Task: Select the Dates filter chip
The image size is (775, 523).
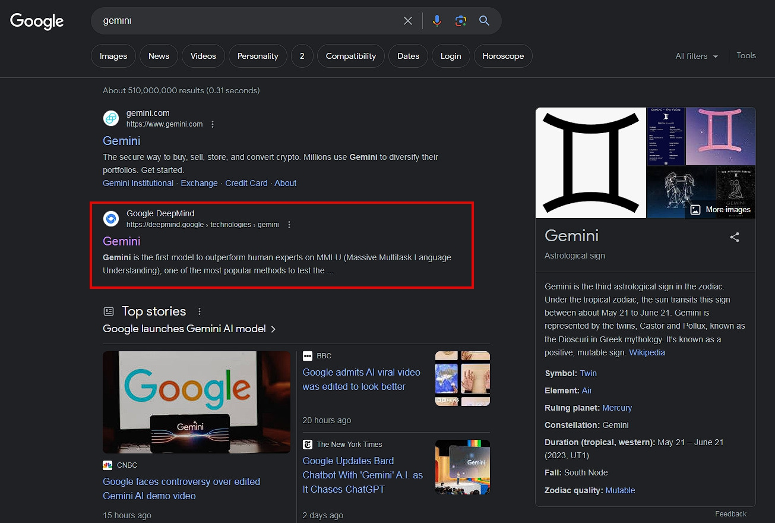Action: [408, 56]
